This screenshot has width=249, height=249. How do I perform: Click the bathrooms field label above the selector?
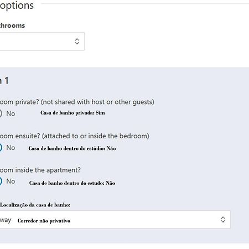[12, 25]
